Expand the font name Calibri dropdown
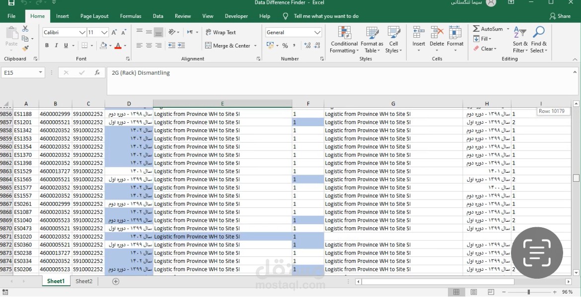This screenshot has width=581, height=297. click(82, 33)
